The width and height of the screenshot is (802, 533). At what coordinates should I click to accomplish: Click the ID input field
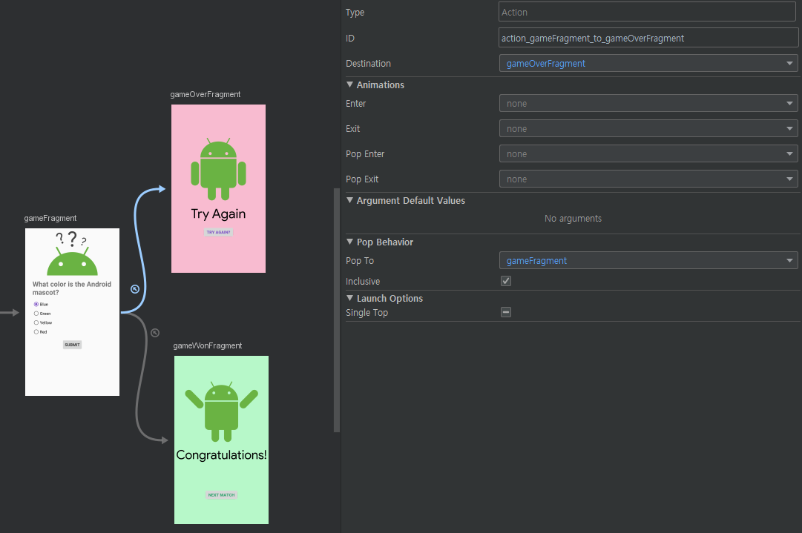[x=648, y=38]
